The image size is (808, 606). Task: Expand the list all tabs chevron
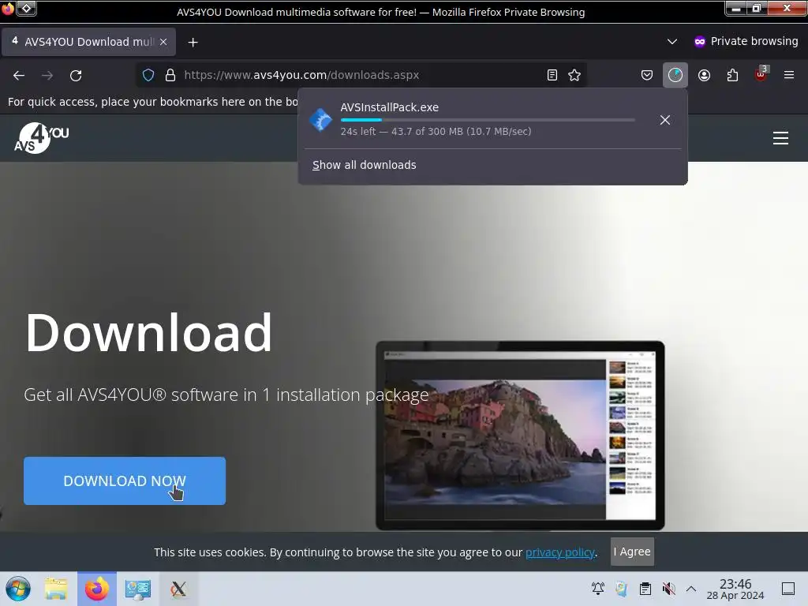(672, 41)
